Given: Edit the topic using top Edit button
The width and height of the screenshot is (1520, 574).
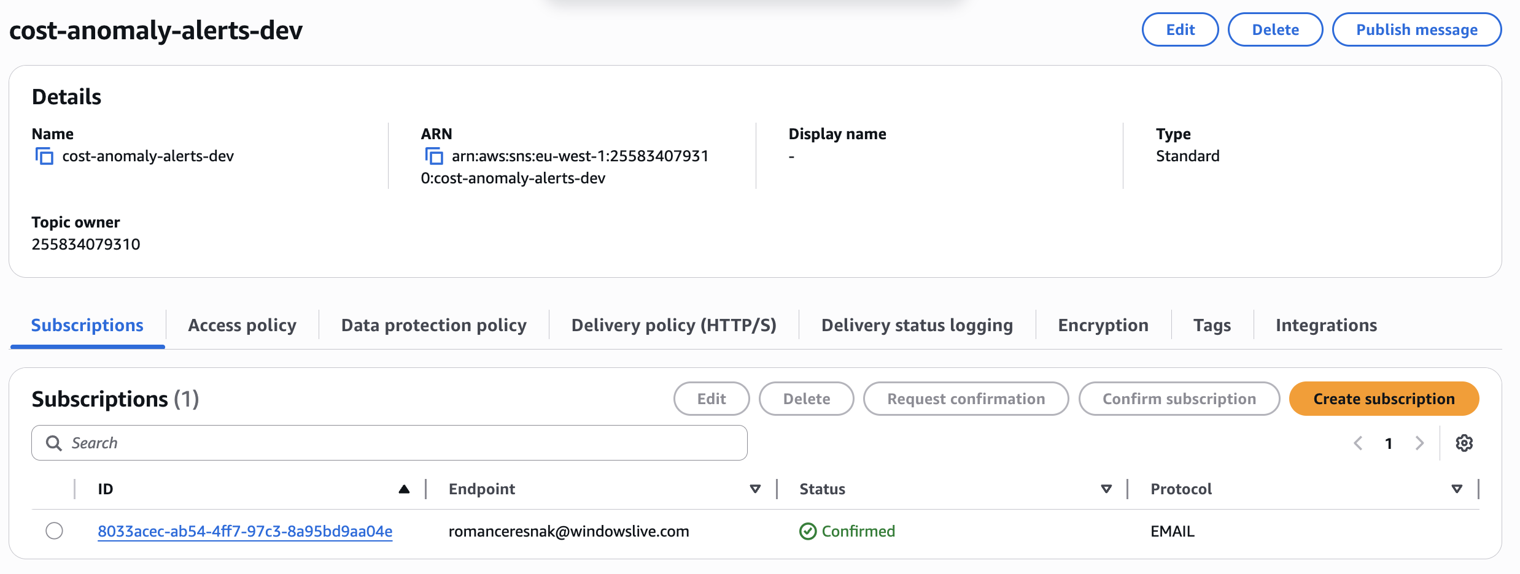Looking at the screenshot, I should coord(1180,29).
